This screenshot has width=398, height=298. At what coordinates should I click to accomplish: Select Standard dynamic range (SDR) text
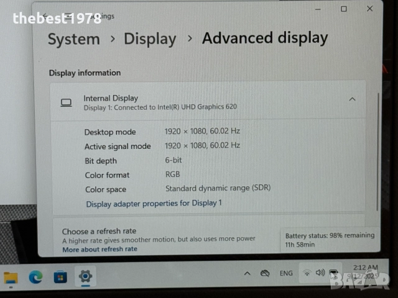pos(218,188)
